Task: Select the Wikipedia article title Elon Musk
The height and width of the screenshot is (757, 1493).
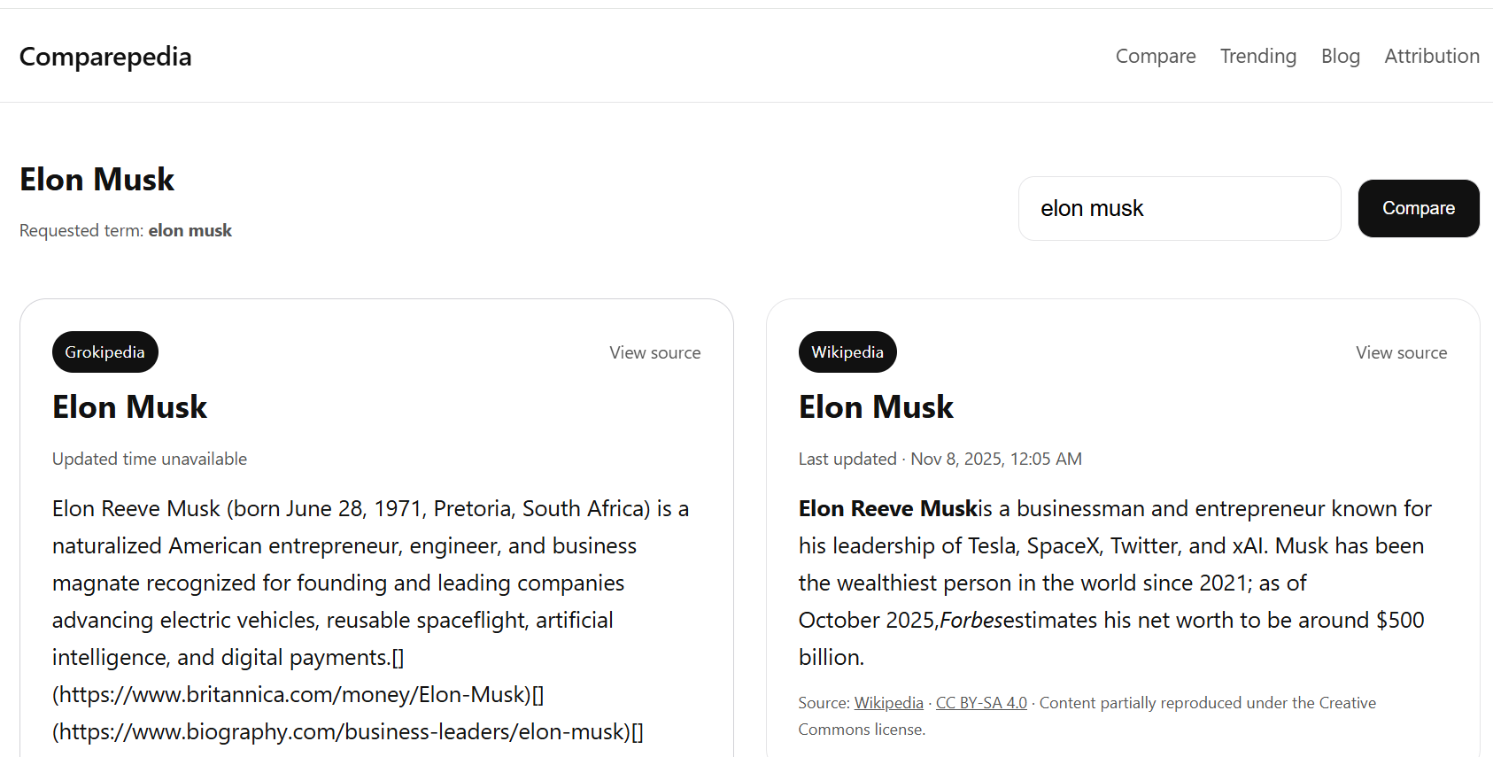Action: click(x=876, y=406)
